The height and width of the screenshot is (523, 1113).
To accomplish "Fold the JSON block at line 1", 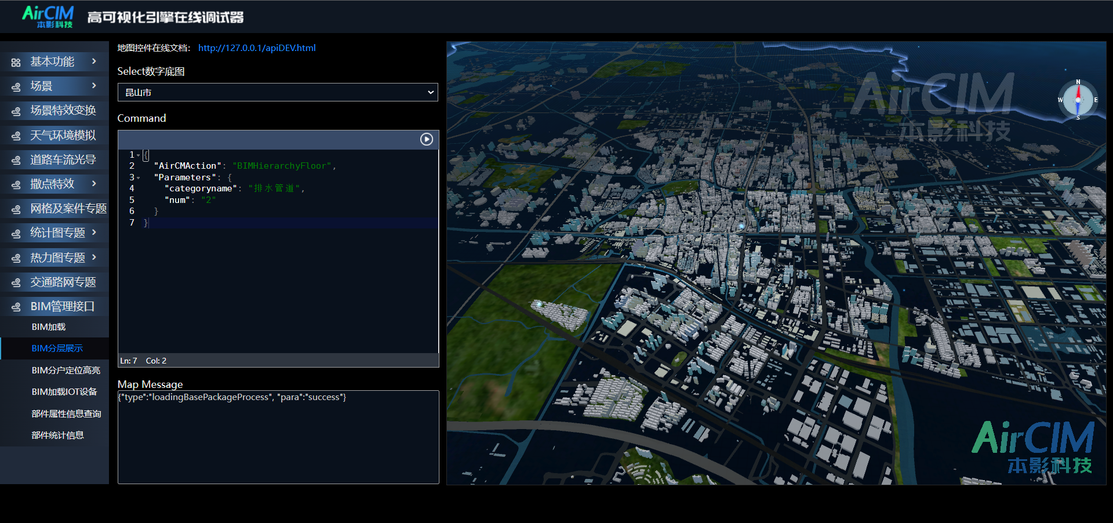I will tap(138, 155).
